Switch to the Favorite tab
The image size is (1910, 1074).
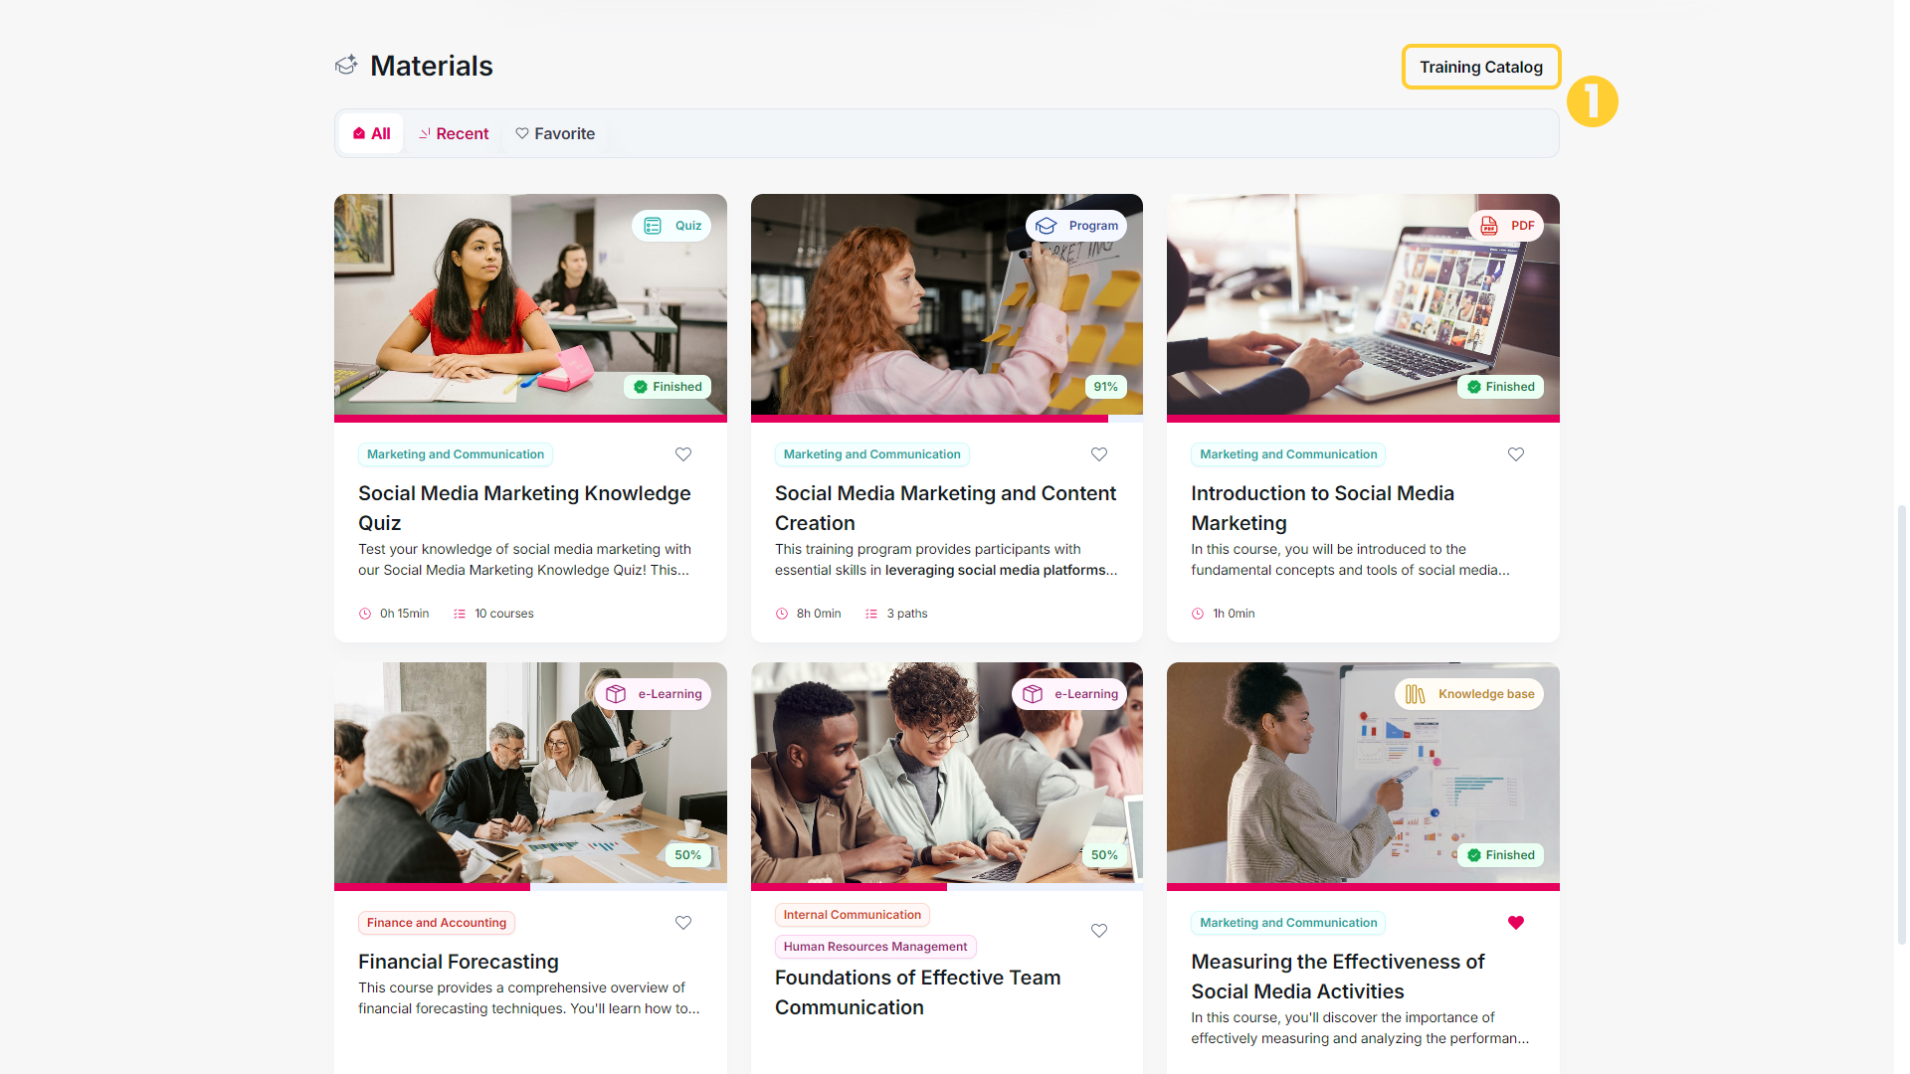[555, 133]
